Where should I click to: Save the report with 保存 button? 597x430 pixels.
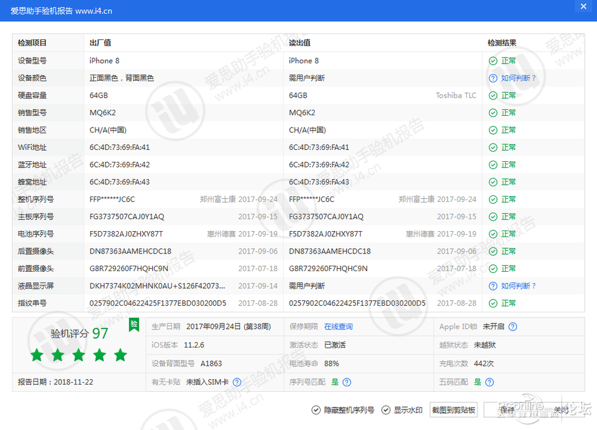[507, 410]
